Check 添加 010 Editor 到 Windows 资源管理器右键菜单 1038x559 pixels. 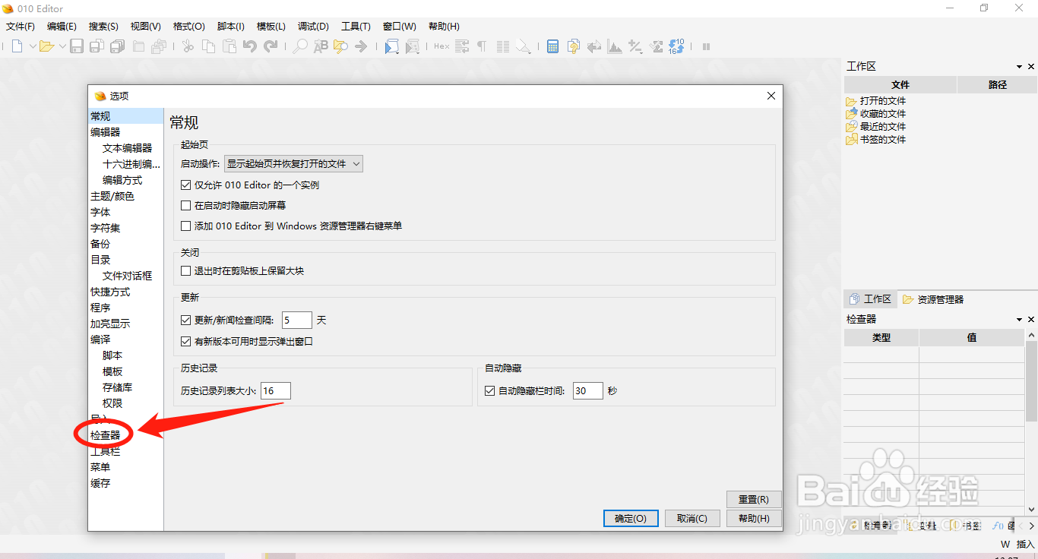tap(185, 226)
